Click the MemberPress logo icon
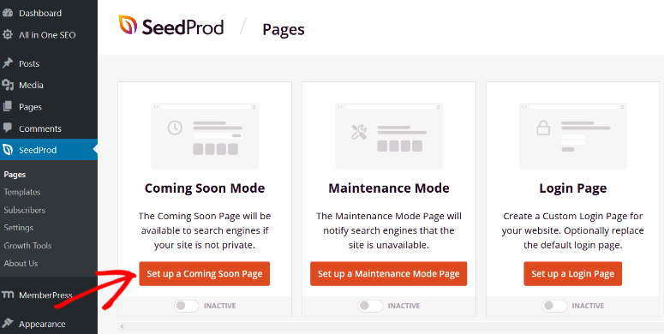The image size is (664, 334). [8, 295]
